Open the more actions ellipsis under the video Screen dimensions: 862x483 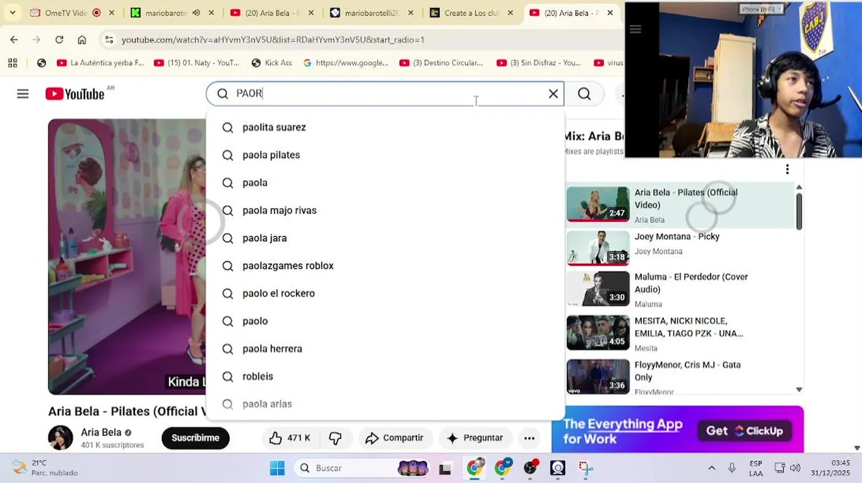point(529,438)
